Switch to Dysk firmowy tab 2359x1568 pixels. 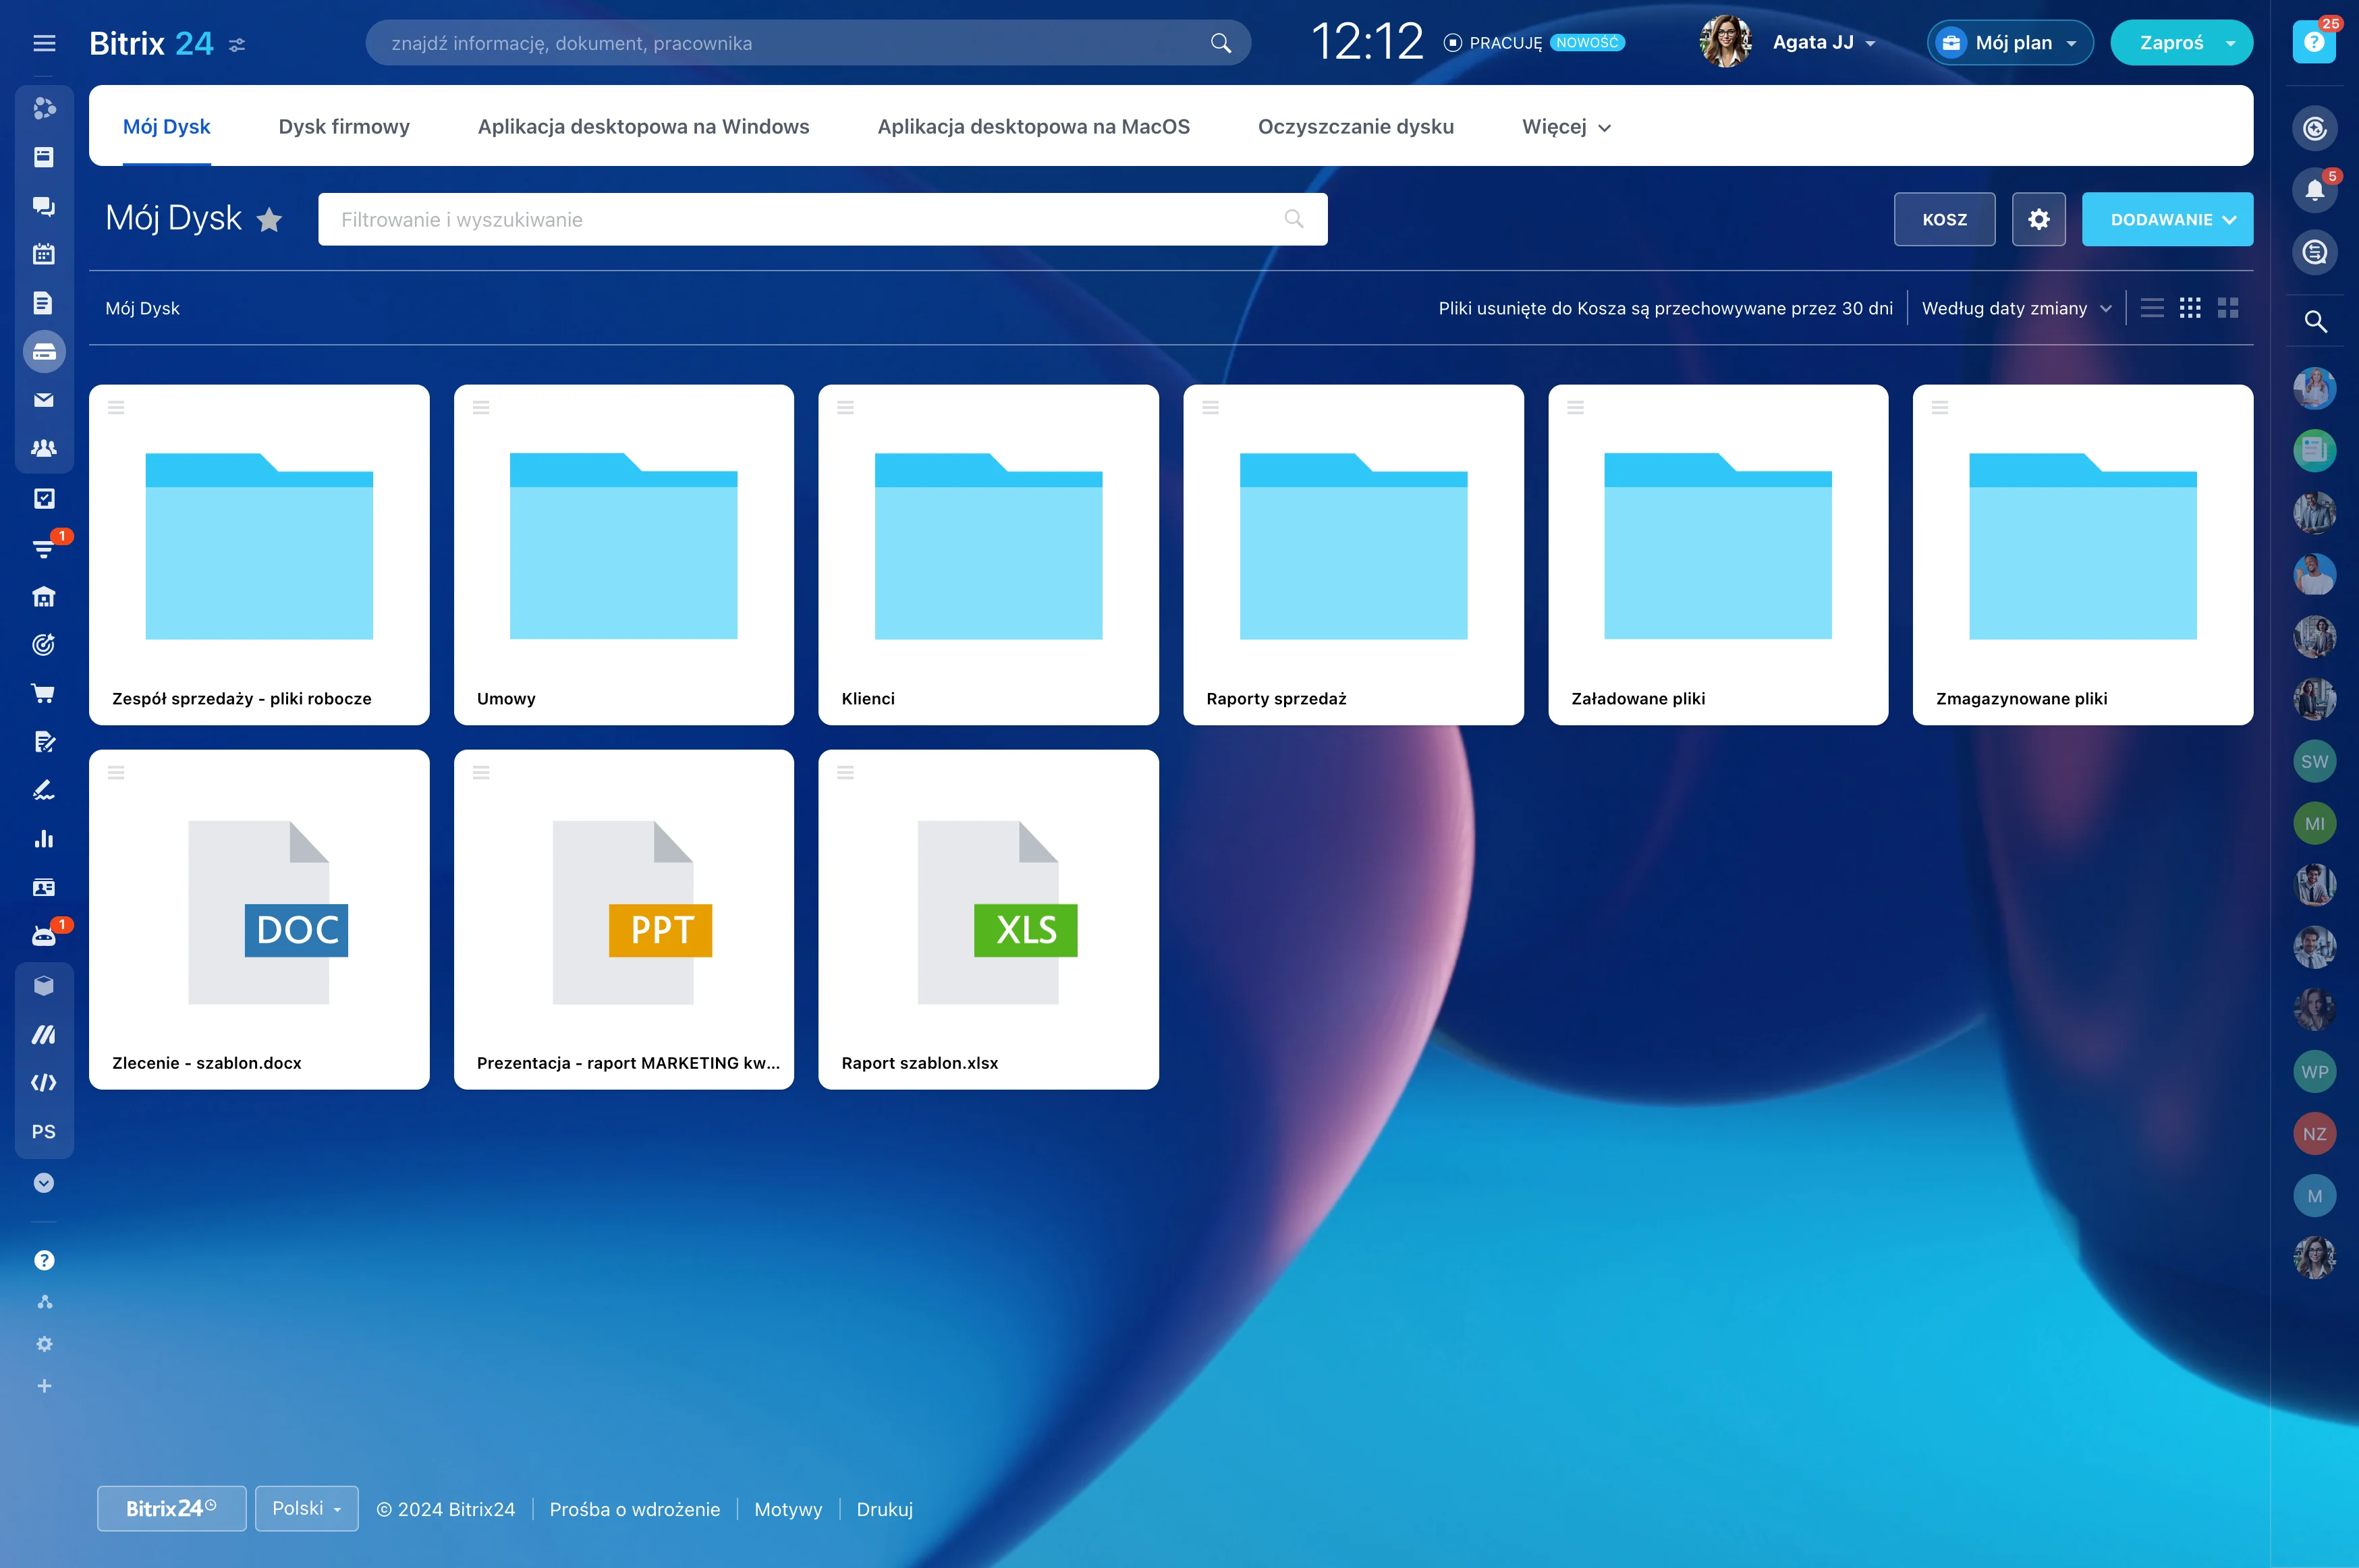[344, 127]
